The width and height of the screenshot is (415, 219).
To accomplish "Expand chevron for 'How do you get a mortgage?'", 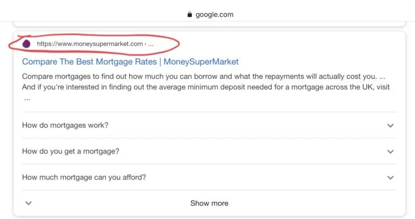I will pos(390,152).
